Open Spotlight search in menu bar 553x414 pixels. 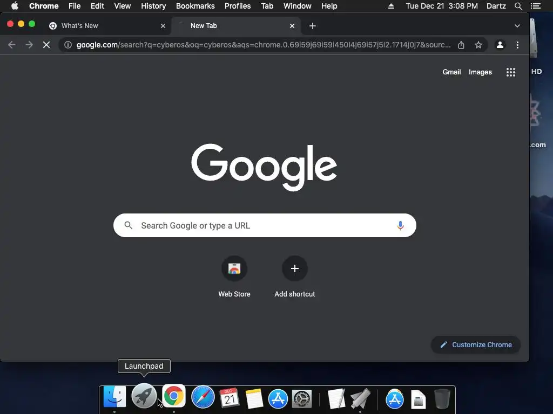click(x=518, y=6)
